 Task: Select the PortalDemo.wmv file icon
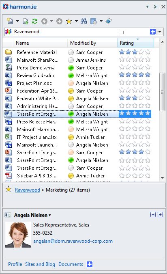(x=9, y=67)
